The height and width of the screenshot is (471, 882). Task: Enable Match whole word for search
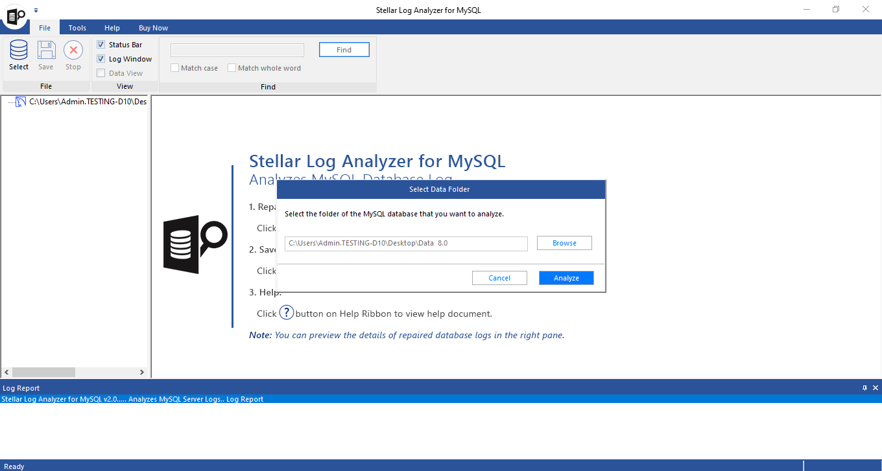click(232, 67)
